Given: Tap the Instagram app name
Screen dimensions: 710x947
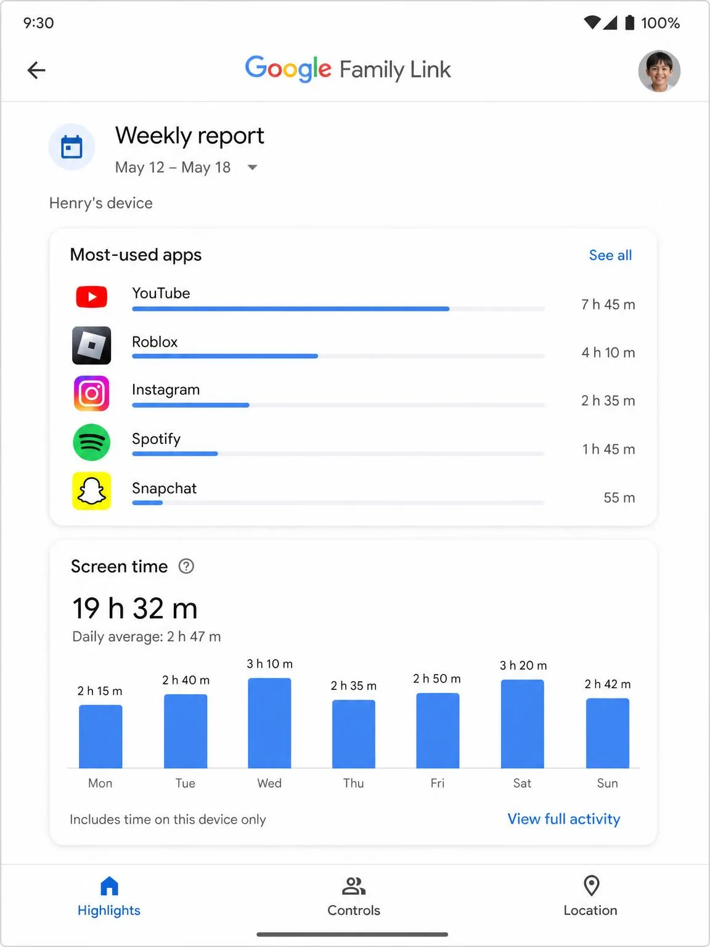Looking at the screenshot, I should click(166, 390).
